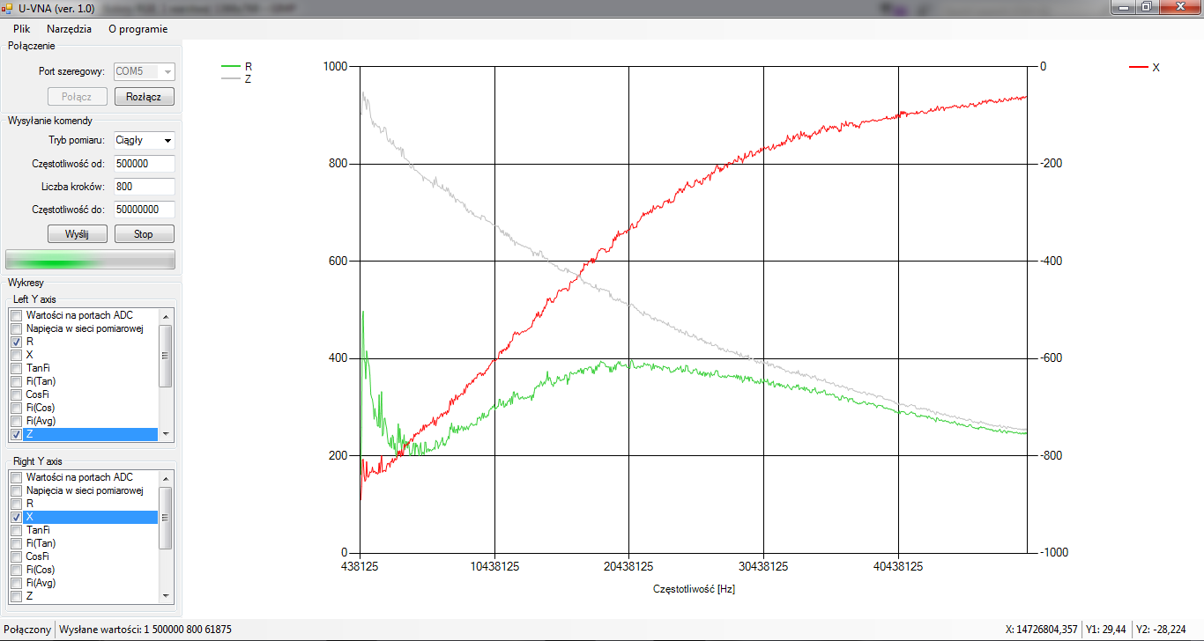This screenshot has width=1204, height=641.
Task: Open the Plik menu
Action: [x=22, y=28]
